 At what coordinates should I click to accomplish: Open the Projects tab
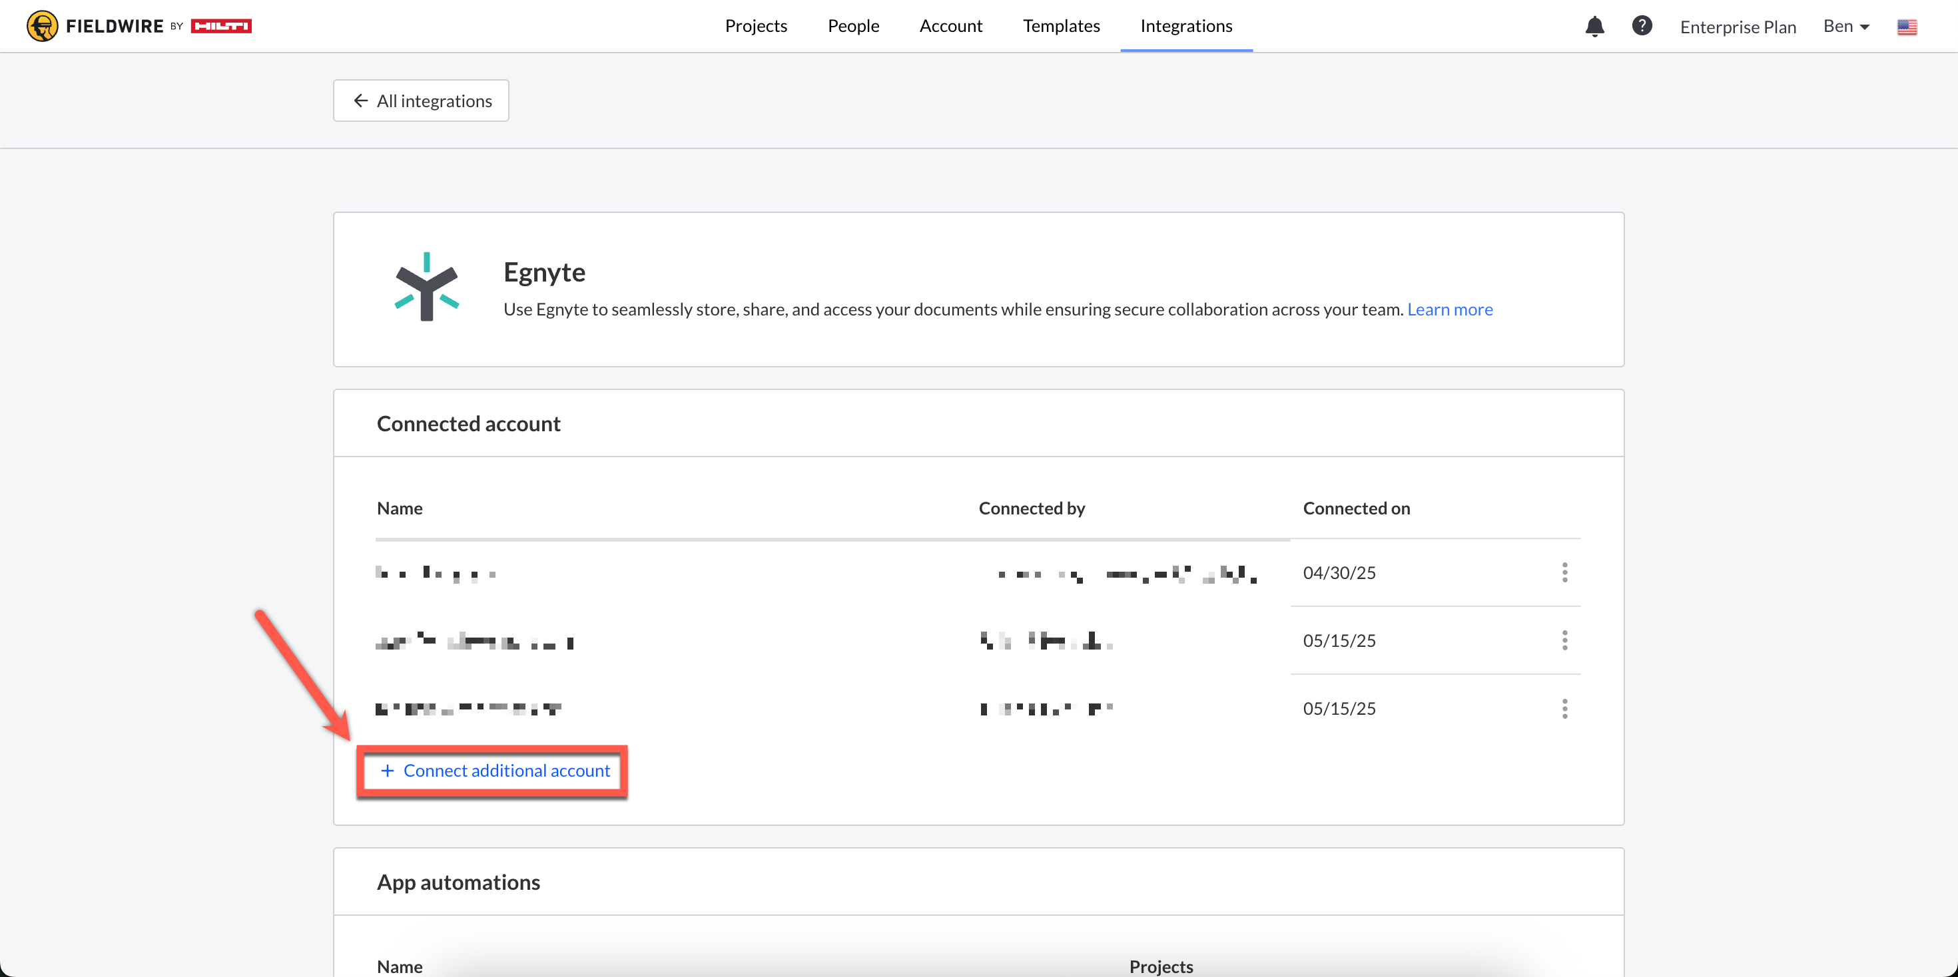coord(755,26)
